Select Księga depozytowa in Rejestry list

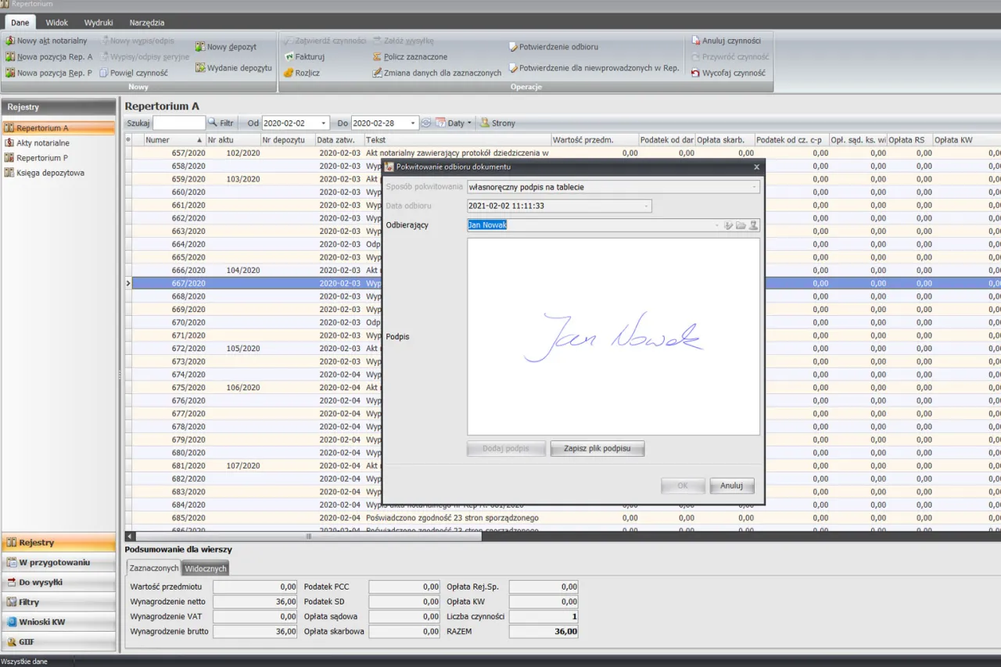[x=50, y=173]
